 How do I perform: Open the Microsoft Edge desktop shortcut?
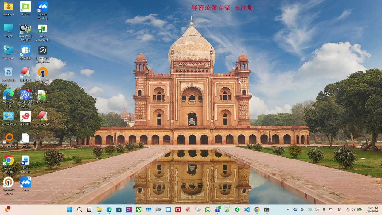click(x=8, y=98)
